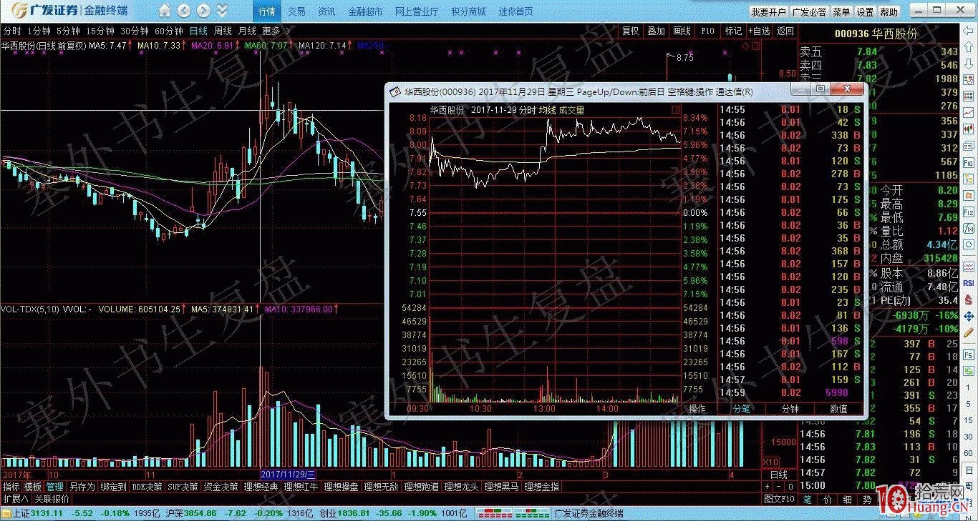The image size is (978, 521).
Task: Open the 复权 adjustment dropdown
Action: coord(630,31)
